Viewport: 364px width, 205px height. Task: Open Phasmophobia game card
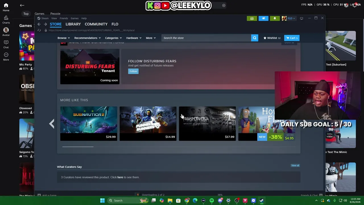point(207,124)
